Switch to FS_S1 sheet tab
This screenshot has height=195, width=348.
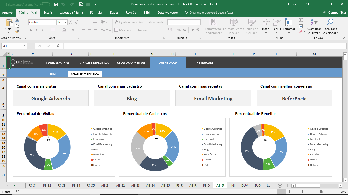pyautogui.click(x=32, y=186)
